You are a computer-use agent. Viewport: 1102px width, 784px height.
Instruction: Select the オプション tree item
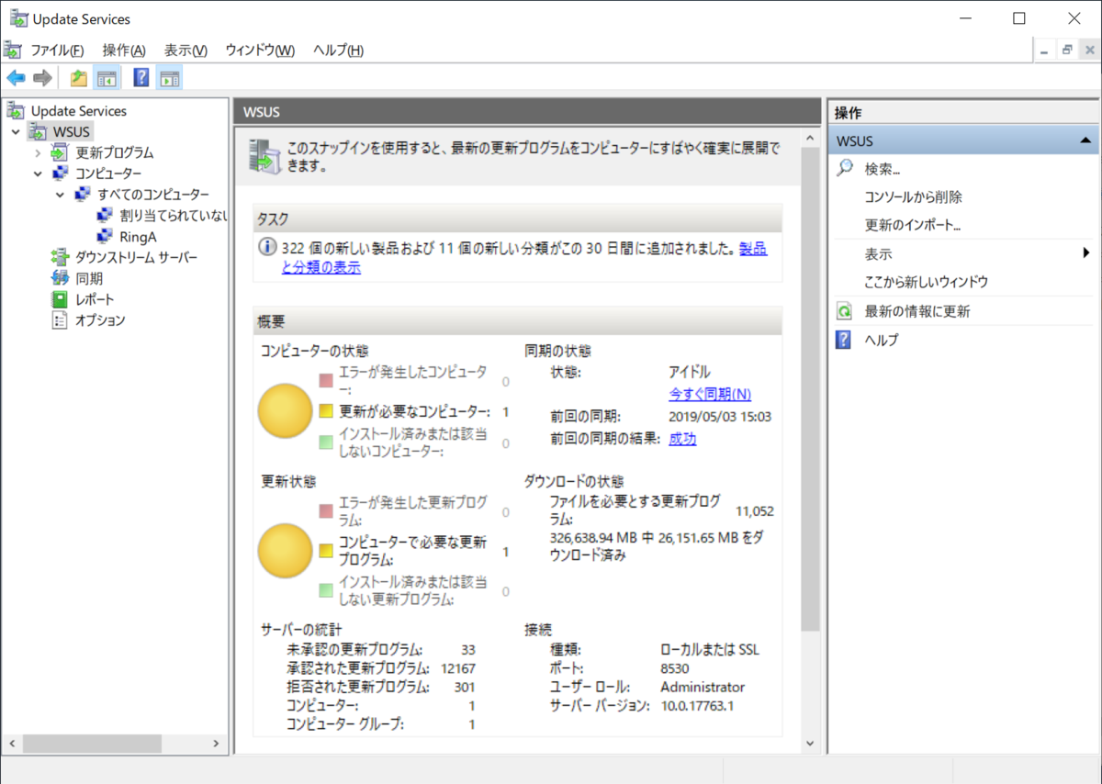click(x=100, y=320)
